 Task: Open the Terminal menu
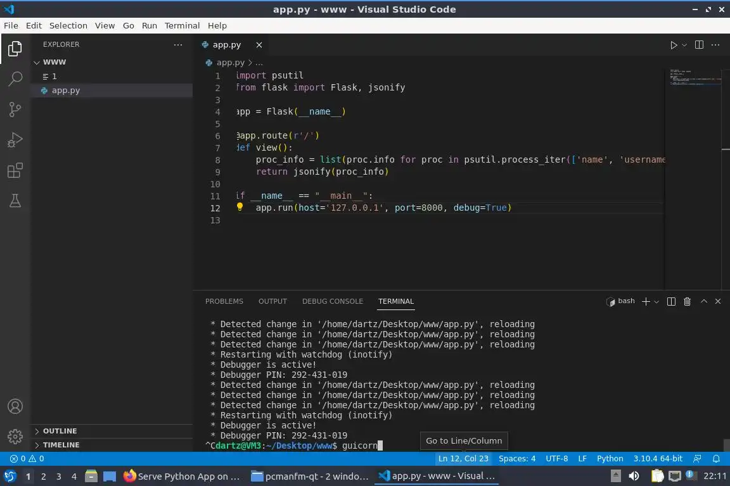pyautogui.click(x=182, y=25)
